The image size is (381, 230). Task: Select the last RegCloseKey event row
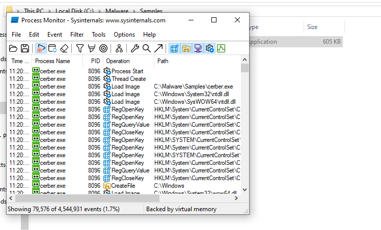click(124, 178)
